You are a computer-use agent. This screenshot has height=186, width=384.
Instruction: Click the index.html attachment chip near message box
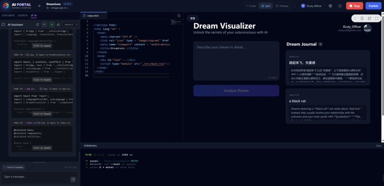tap(71, 167)
